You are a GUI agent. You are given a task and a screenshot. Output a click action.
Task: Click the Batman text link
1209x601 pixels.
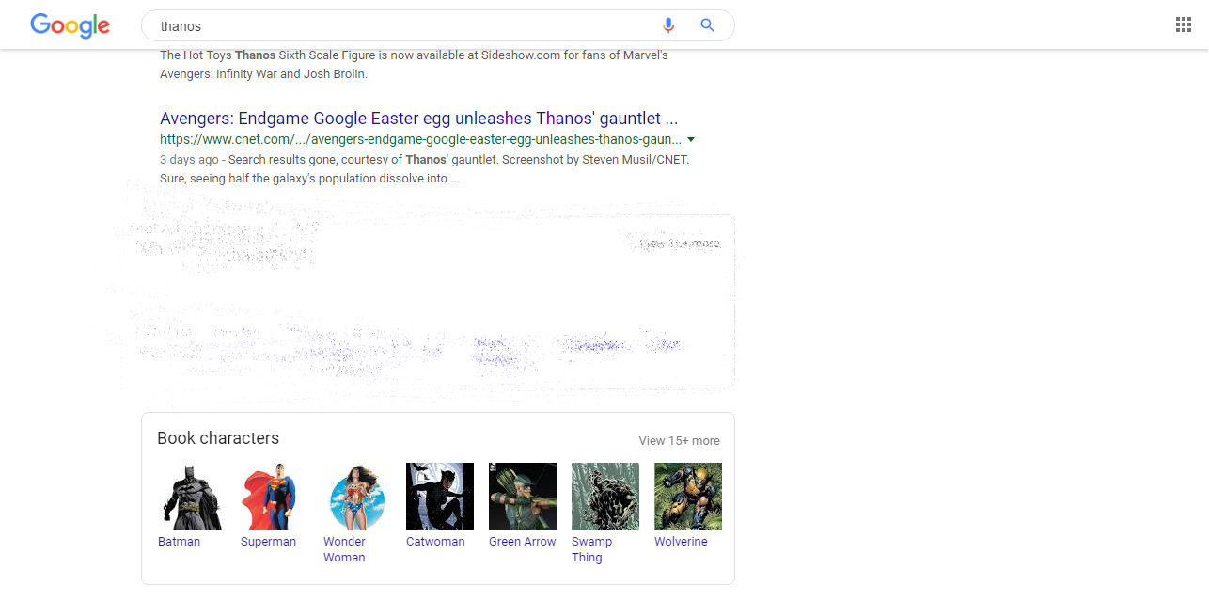point(179,542)
